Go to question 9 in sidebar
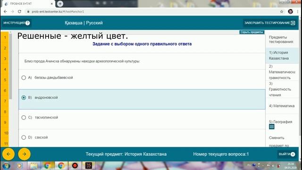The height and width of the screenshot is (170, 302). [x=5, y=122]
